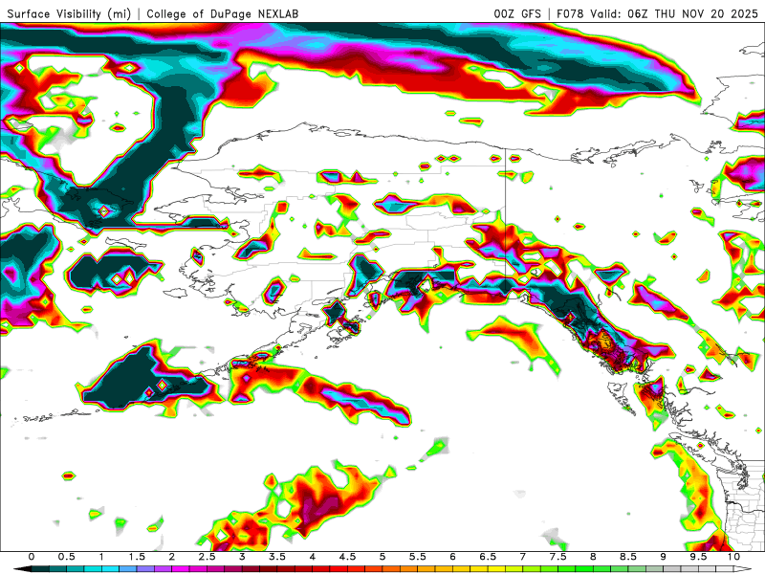This screenshot has width=765, height=574.
Task: Click the 'College of DuPage NEXLAB' label
Action: 223,13
